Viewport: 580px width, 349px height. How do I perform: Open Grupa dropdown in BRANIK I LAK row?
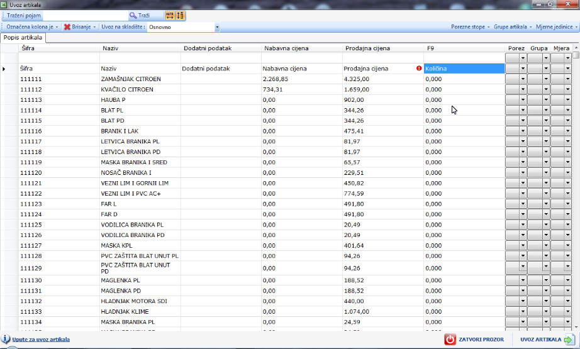coord(545,131)
